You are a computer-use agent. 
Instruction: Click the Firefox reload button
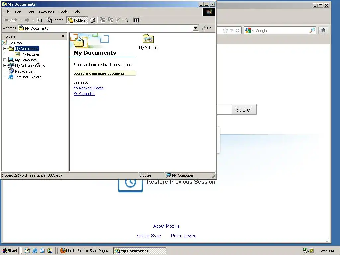point(238,30)
